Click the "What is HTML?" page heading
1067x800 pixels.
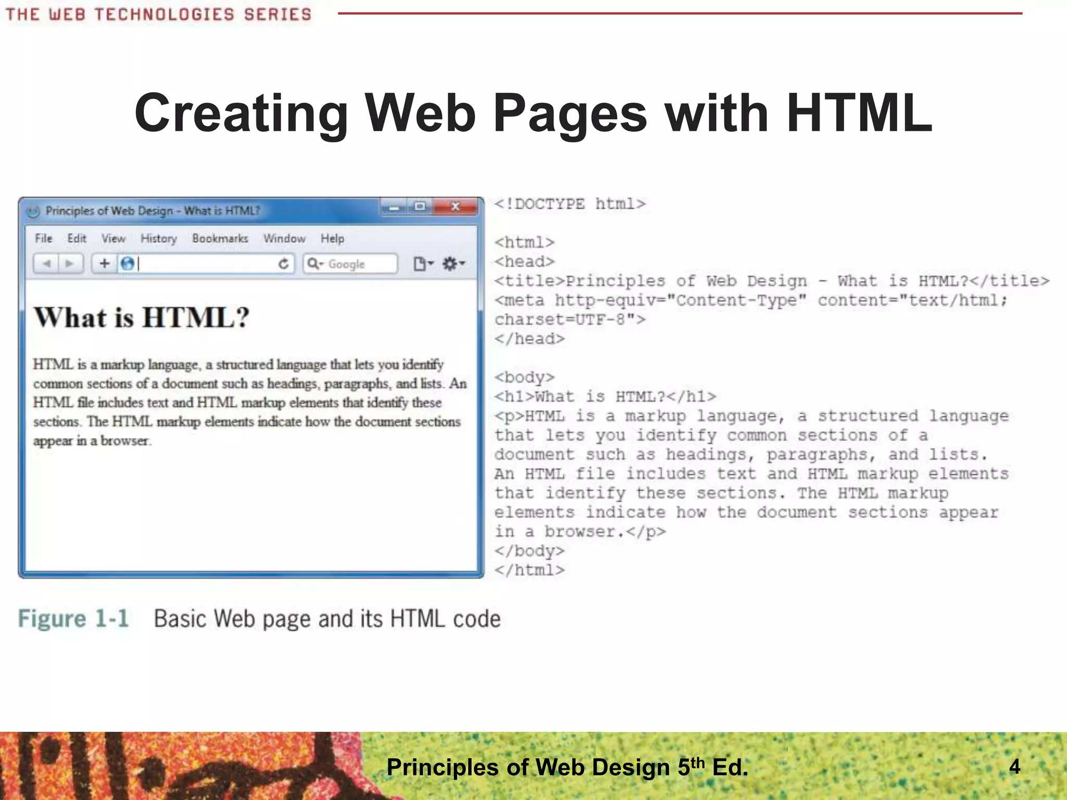tap(142, 317)
